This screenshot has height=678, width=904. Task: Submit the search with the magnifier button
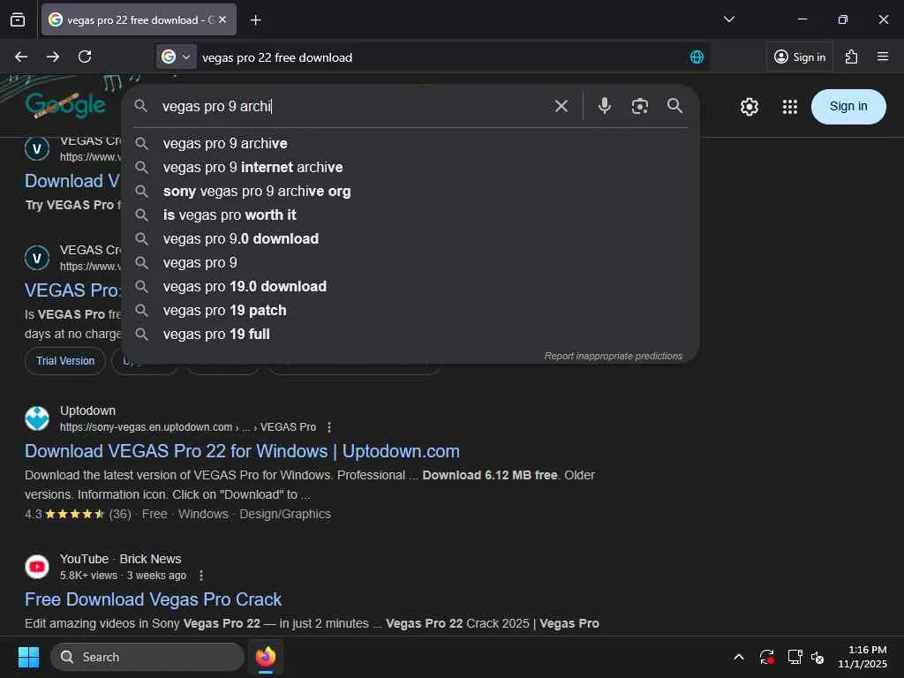pos(675,106)
